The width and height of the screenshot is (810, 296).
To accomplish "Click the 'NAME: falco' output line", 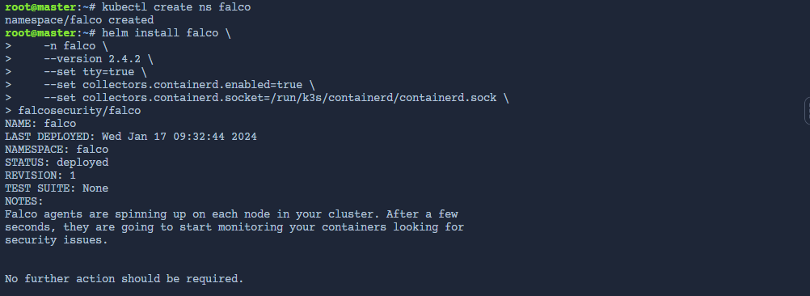I will pos(40,124).
